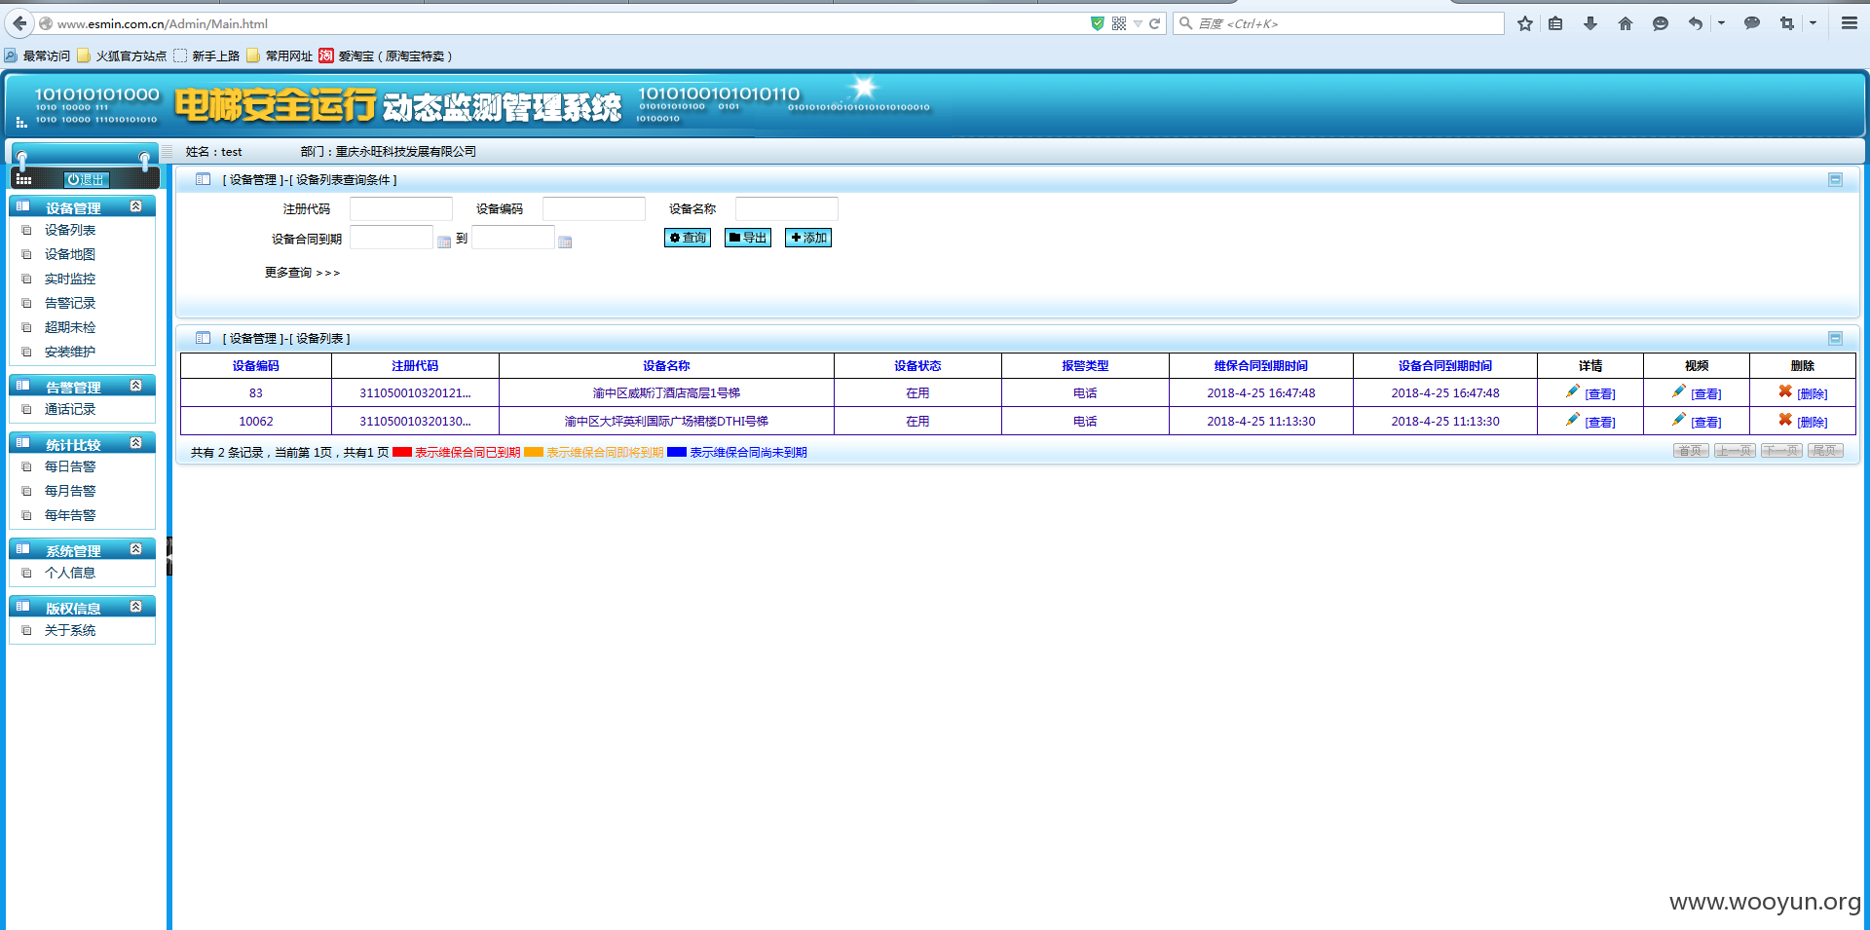Open 设备地图 in the sidebar

[70, 254]
